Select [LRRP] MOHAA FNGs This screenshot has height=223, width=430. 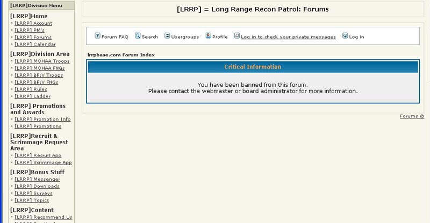[39, 68]
